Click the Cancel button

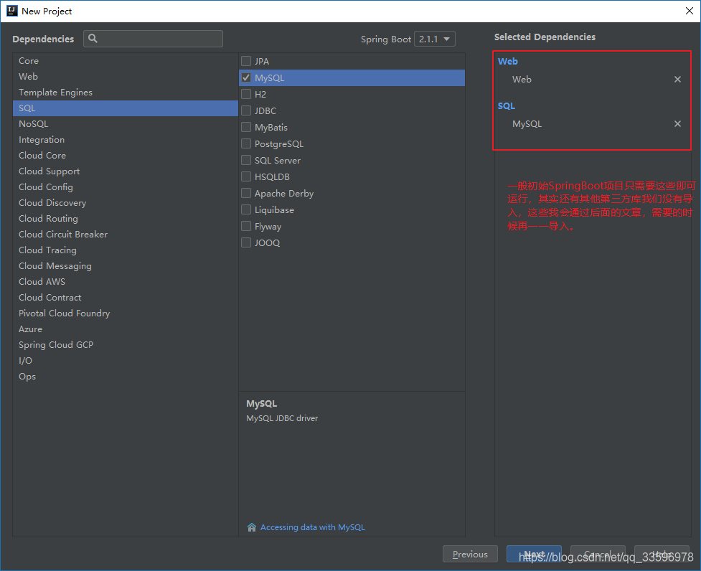point(598,554)
